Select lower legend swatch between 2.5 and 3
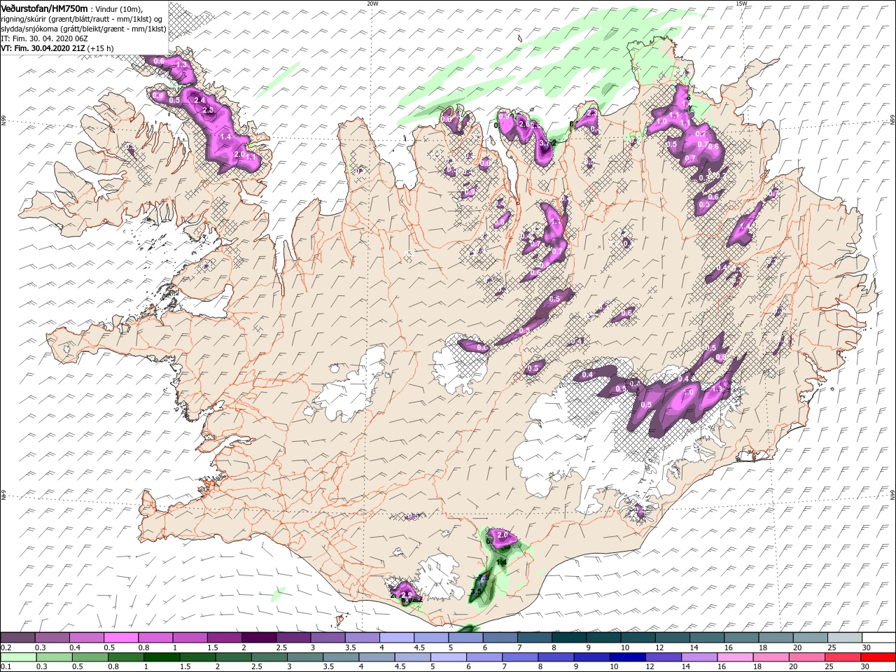The image size is (896, 672). coord(269,657)
